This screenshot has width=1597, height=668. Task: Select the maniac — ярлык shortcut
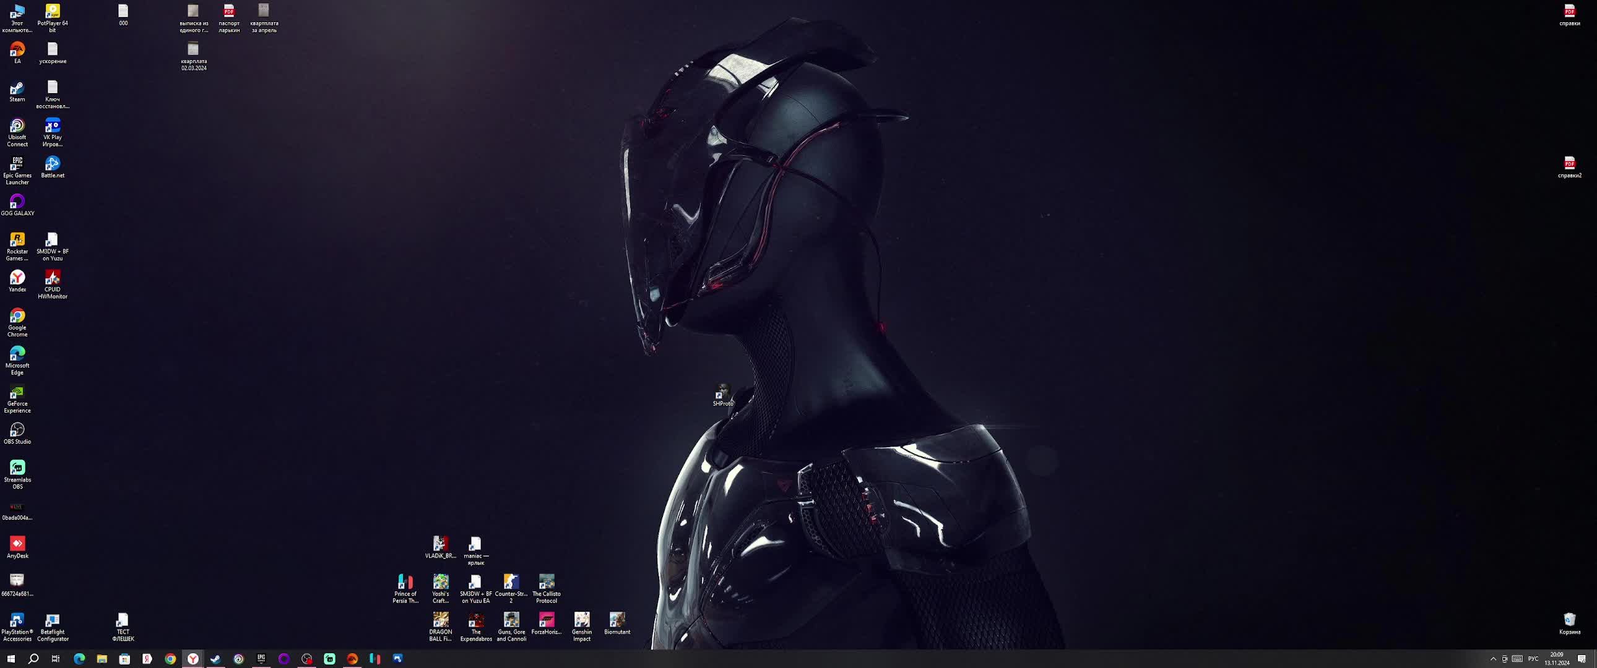click(476, 551)
